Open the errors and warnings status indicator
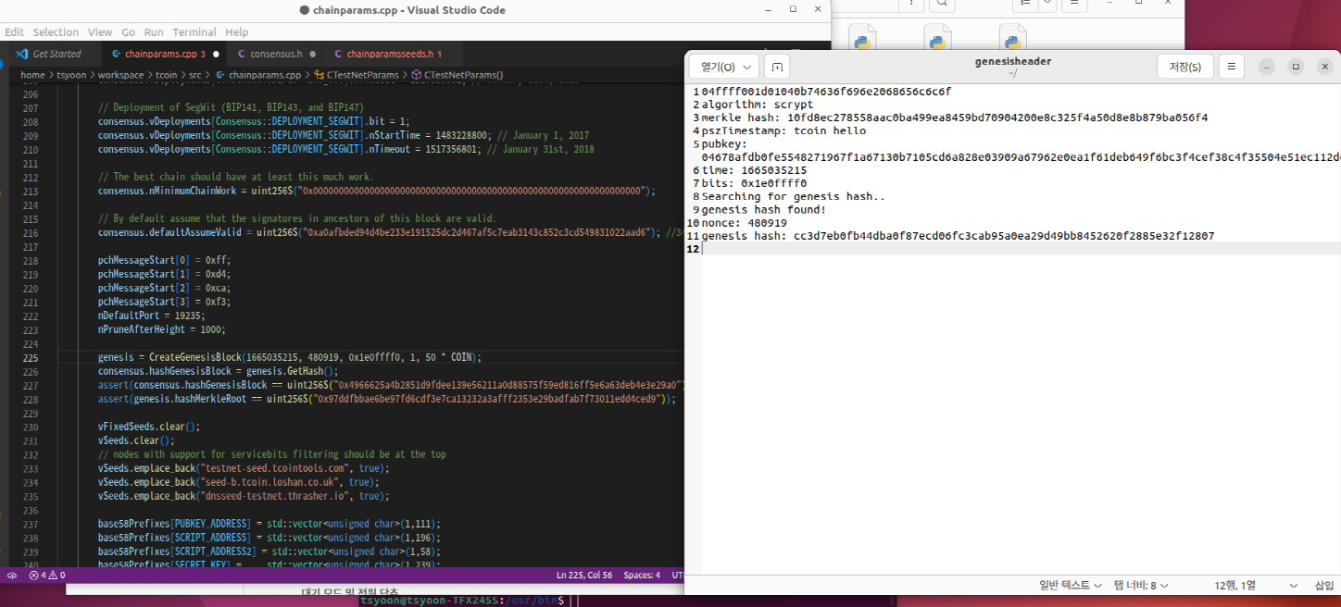Screen dimensions: 1341x607 click(46, 575)
